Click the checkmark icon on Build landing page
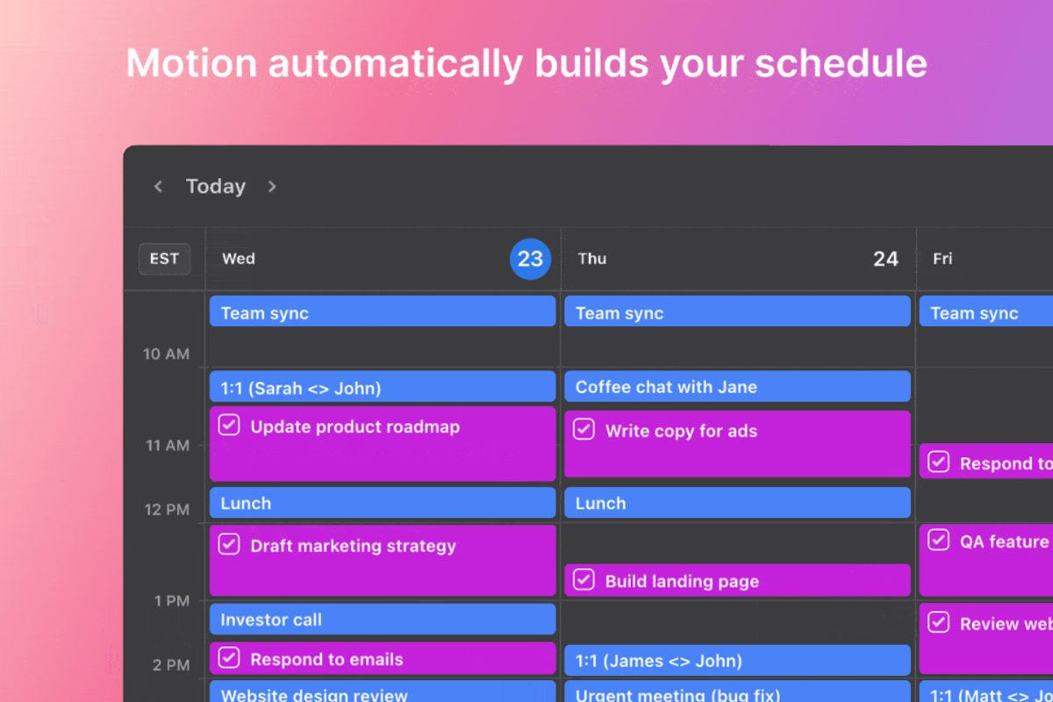Viewport: 1053px width, 702px height. [584, 579]
